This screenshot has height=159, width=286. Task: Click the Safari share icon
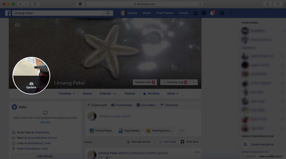pyautogui.click(x=267, y=4)
